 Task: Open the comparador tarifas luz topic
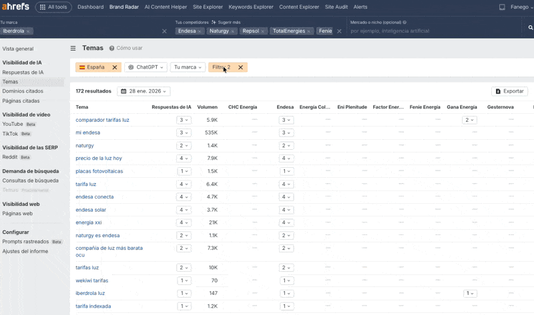[x=102, y=120]
